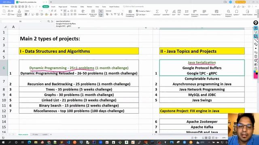Open the Menu button

[x=6, y=6]
